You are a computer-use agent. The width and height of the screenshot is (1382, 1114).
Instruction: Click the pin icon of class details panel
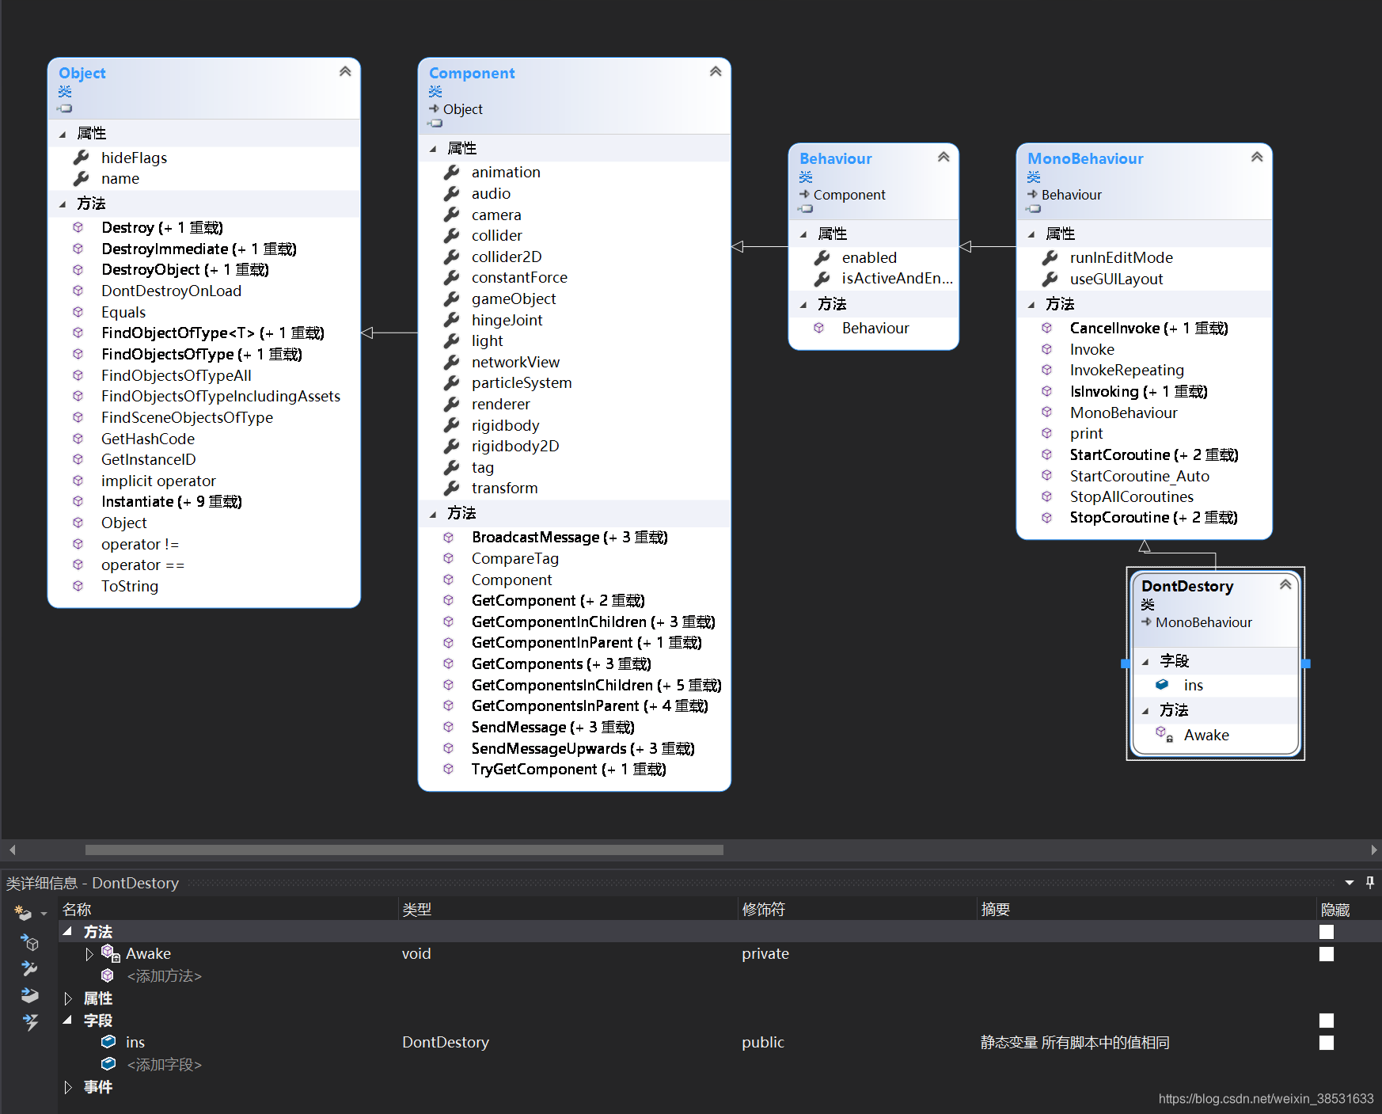click(1370, 882)
